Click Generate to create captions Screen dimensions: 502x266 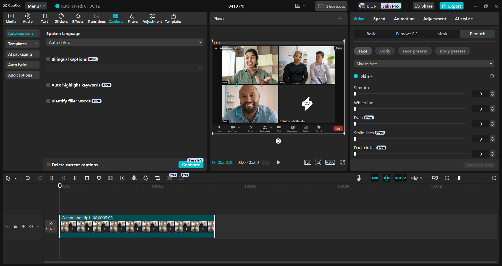coord(191,165)
